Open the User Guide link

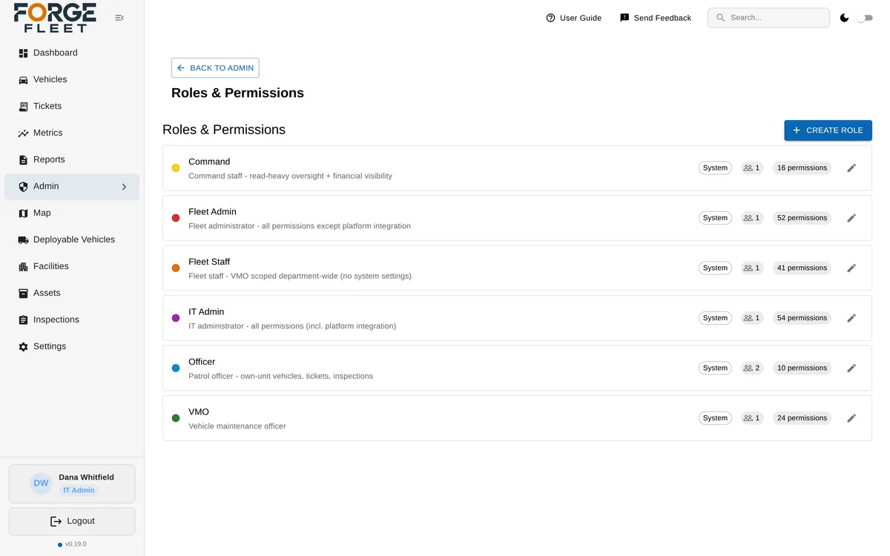[573, 18]
